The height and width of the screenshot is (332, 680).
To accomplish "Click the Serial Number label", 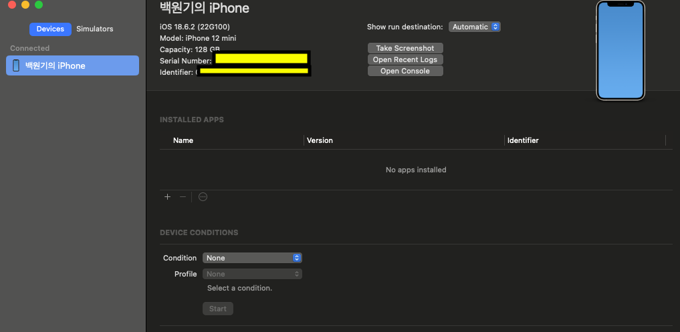I will coord(186,61).
